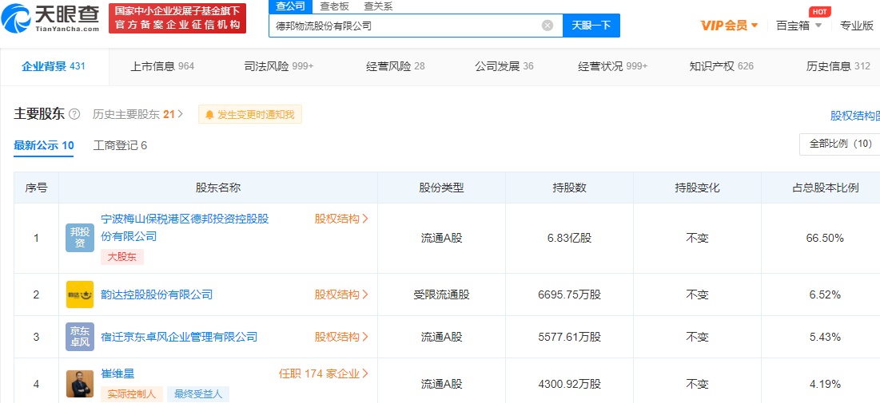Select the 5.43% ratio cell
The height and width of the screenshot is (403, 880).
pos(825,337)
